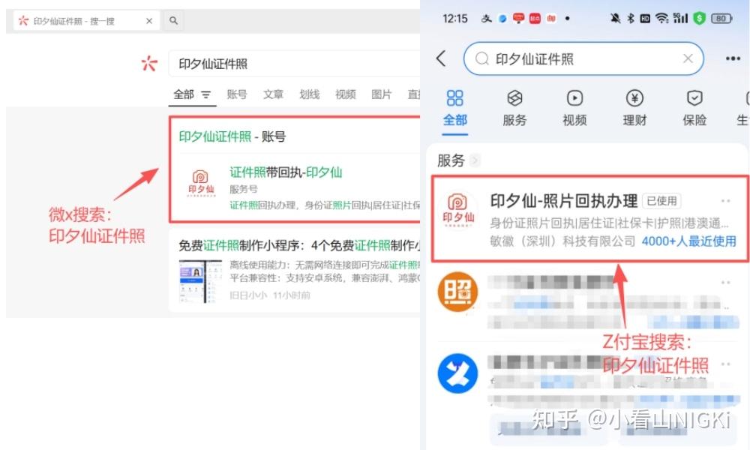The height and width of the screenshot is (450, 750).
Task: Expand the 服务 section chevron
Action: tap(475, 160)
